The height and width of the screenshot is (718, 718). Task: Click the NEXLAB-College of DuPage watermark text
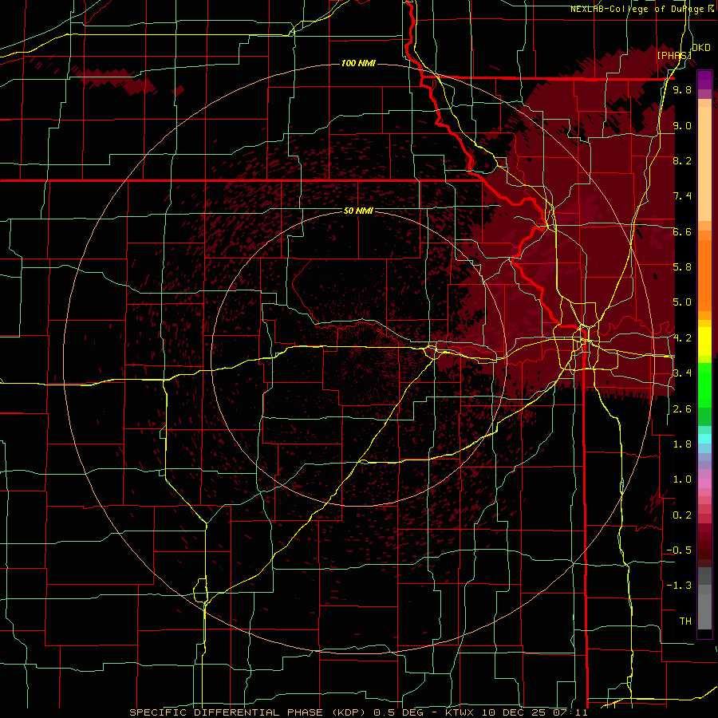[641, 9]
